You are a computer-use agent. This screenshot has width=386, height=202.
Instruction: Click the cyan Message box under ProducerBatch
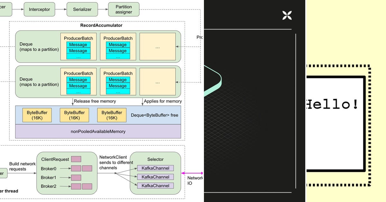pyautogui.click(x=78, y=45)
